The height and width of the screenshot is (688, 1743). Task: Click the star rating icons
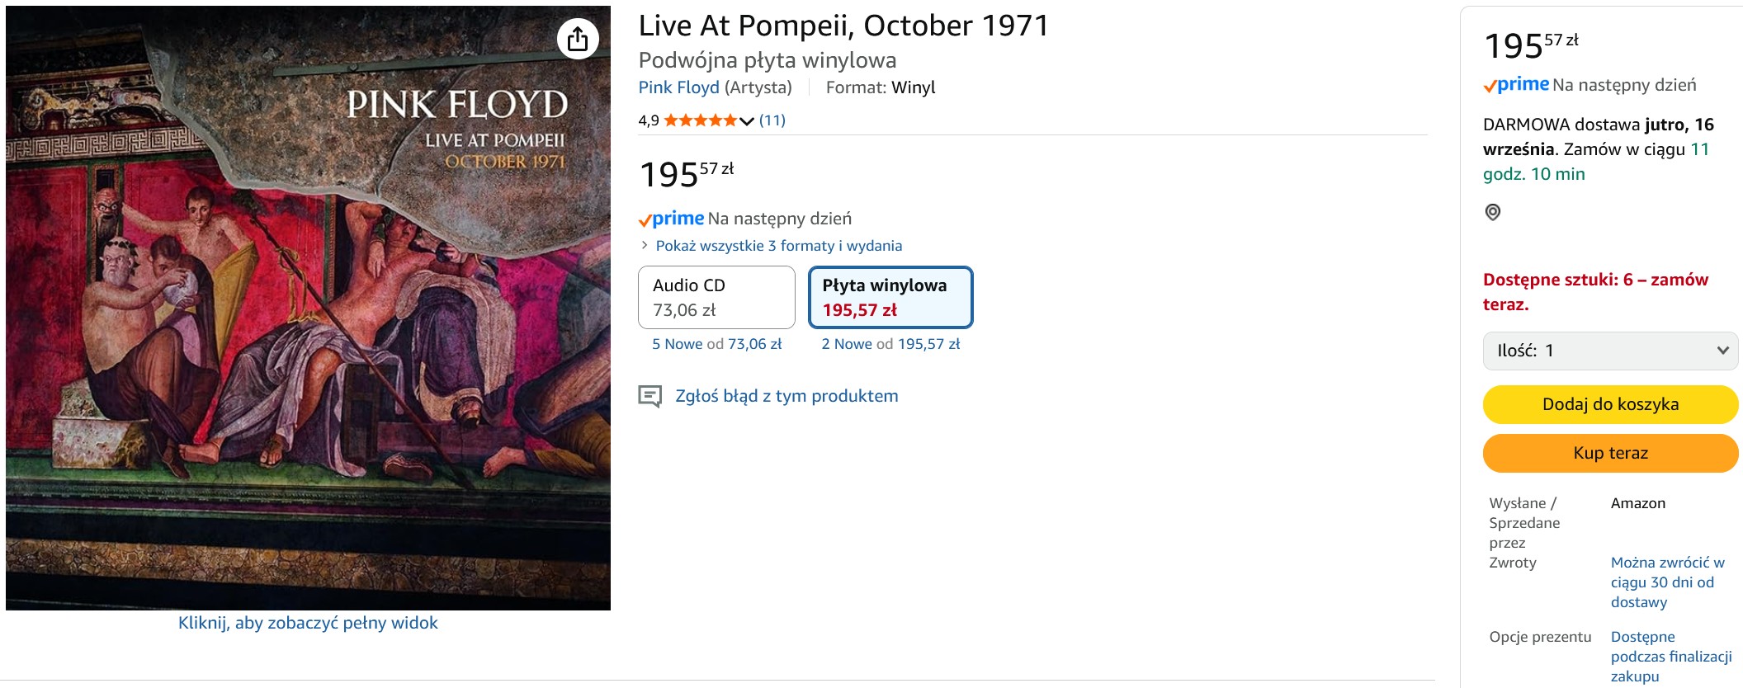[x=701, y=120]
